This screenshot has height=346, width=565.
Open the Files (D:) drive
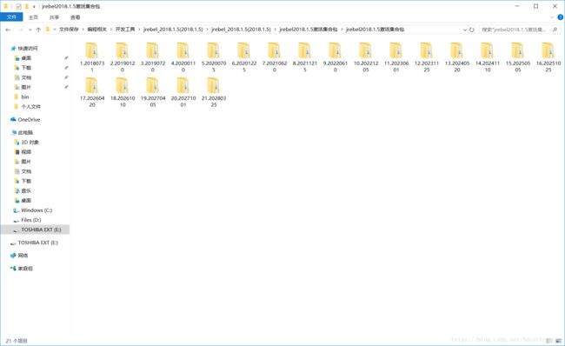click(31, 220)
